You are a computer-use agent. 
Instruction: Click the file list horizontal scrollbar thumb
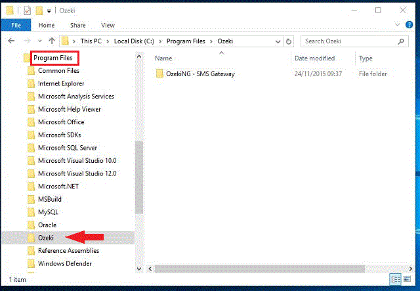[x=260, y=269]
